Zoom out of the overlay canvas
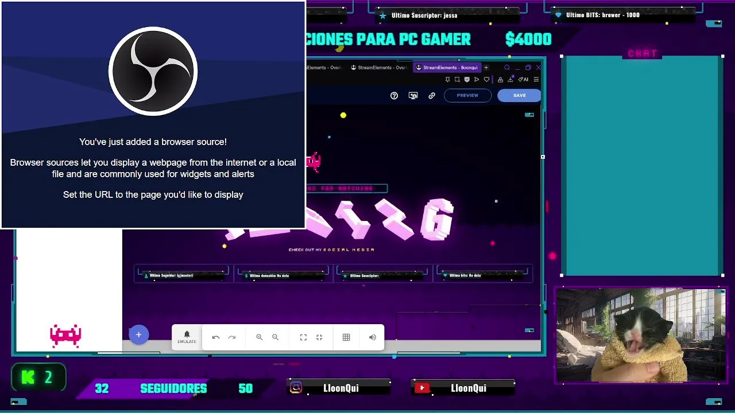The image size is (735, 413). click(275, 337)
